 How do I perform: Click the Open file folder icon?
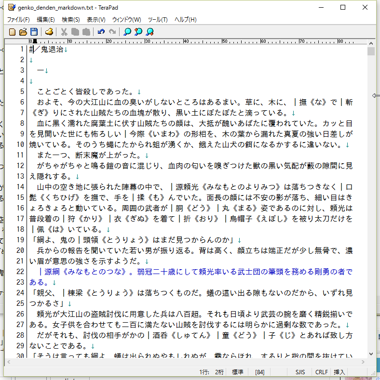[23, 32]
